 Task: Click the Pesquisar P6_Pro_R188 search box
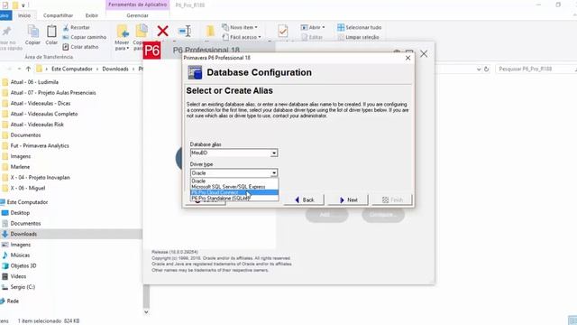tap(536, 69)
